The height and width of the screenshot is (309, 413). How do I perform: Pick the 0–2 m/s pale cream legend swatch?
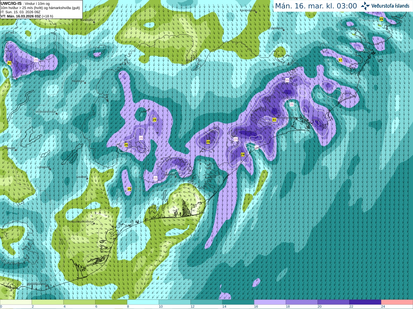16,302
